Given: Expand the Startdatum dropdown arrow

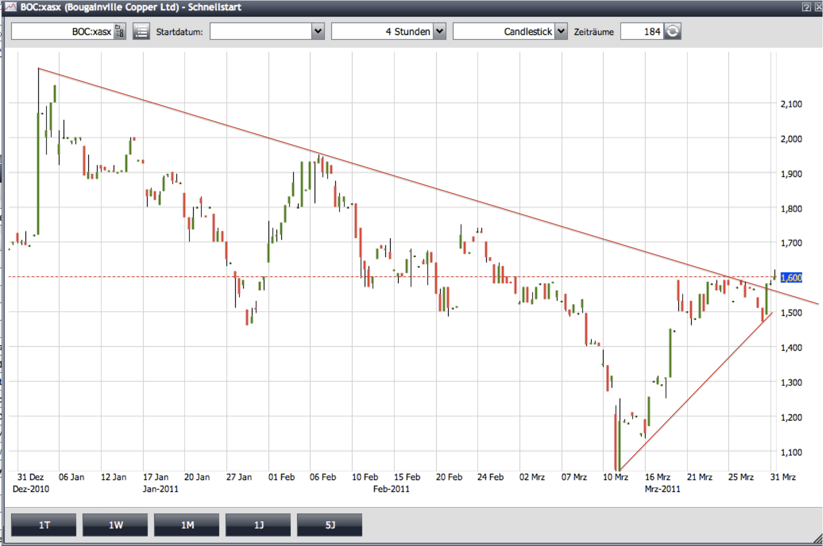Looking at the screenshot, I should tap(318, 32).
